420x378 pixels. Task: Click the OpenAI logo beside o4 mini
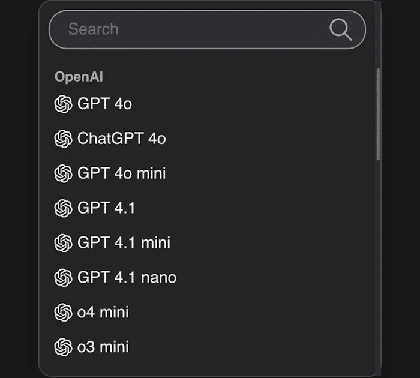click(63, 313)
